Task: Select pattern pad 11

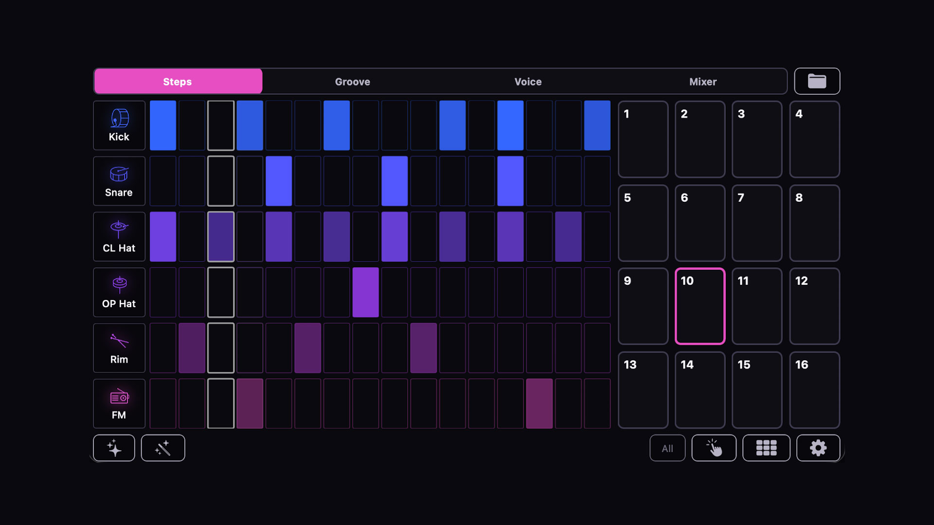Action: [x=757, y=306]
